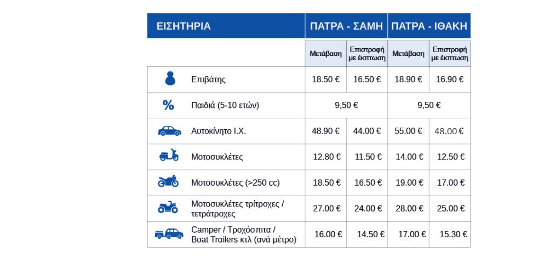Click the passenger person icon
The width and height of the screenshot is (538, 258).
click(x=170, y=78)
